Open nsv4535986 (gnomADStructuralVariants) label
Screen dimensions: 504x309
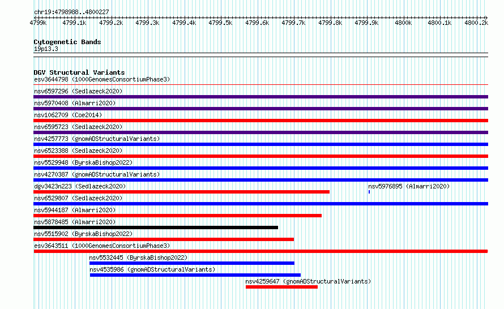152,269
